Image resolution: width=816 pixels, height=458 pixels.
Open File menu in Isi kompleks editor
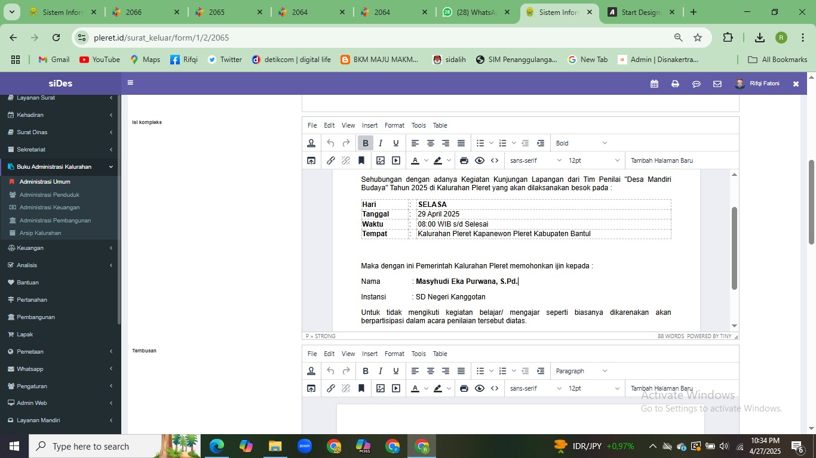pyautogui.click(x=312, y=125)
